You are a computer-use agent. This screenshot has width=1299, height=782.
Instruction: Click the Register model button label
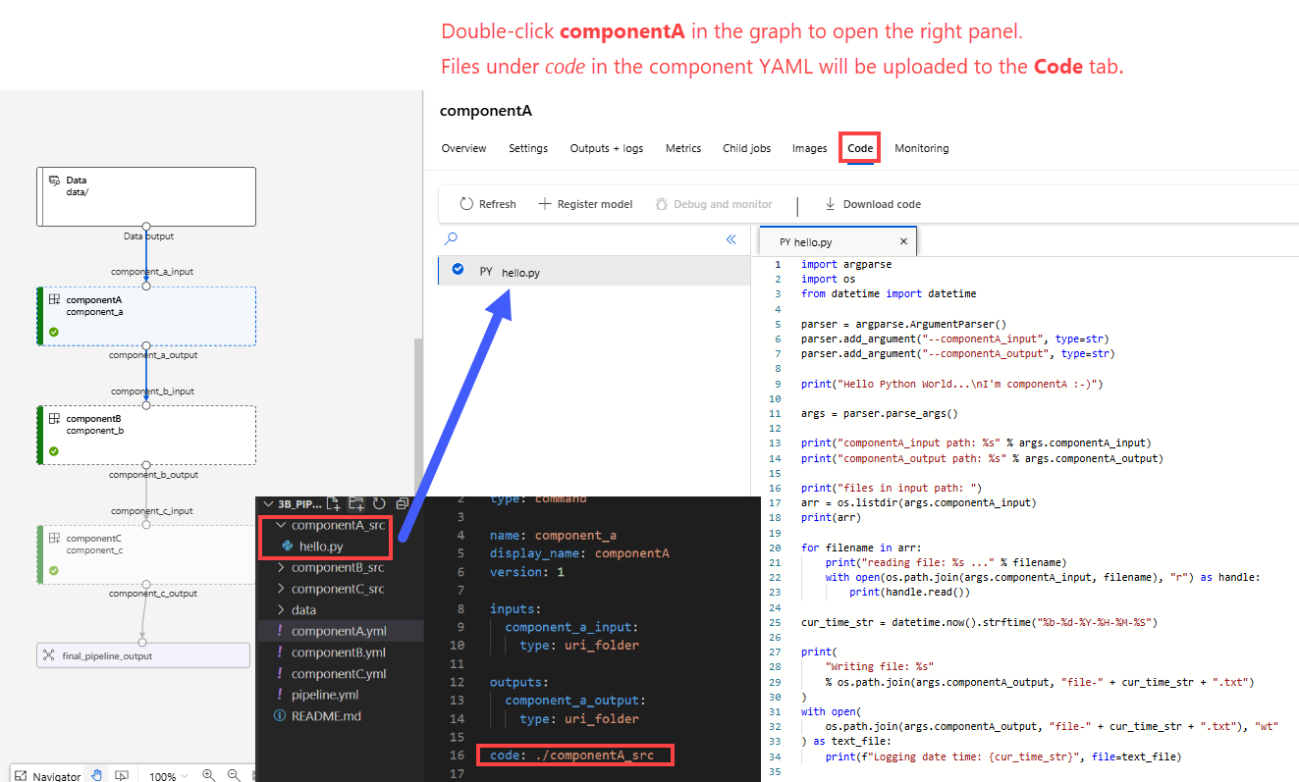click(595, 204)
